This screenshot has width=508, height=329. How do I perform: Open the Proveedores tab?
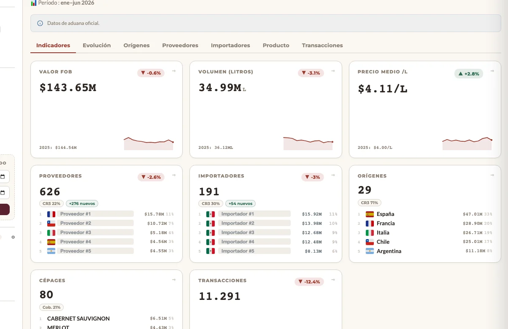pyautogui.click(x=180, y=45)
